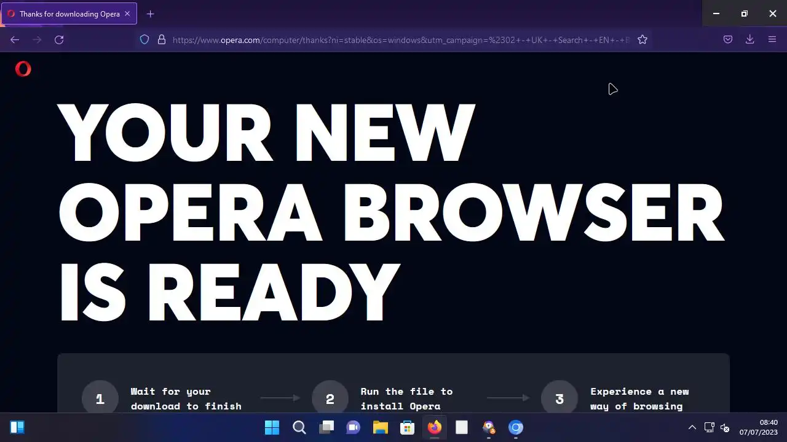787x442 pixels.
Task: Save page to Pocket
Action: (x=727, y=39)
